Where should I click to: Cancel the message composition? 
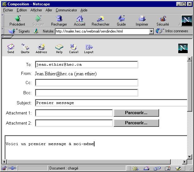74,47
